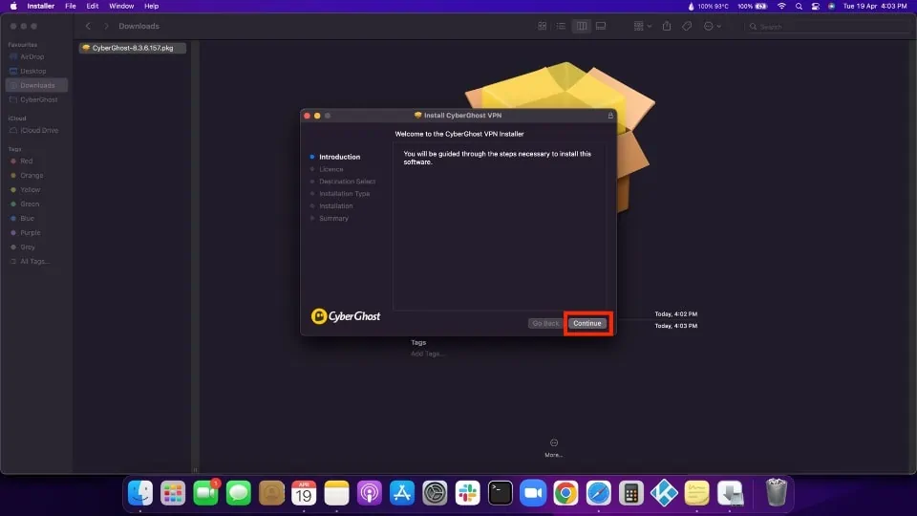Open the File menu
The width and height of the screenshot is (917, 516).
pyautogui.click(x=70, y=6)
